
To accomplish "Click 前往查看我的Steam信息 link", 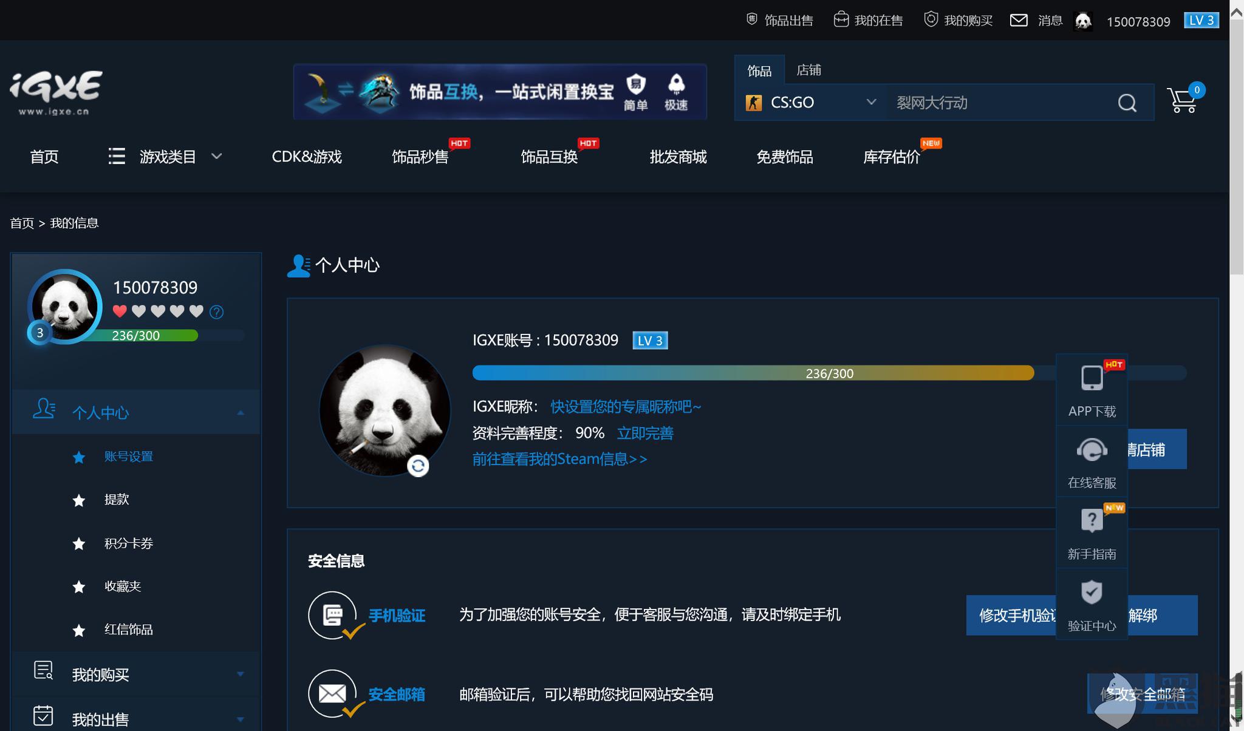I will click(560, 458).
